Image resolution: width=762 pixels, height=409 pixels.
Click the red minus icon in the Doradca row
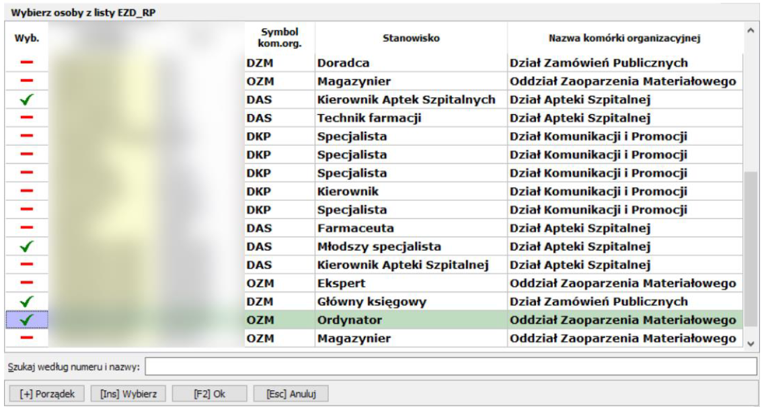[26, 63]
